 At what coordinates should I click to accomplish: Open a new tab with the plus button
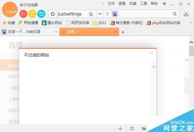click(123, 32)
